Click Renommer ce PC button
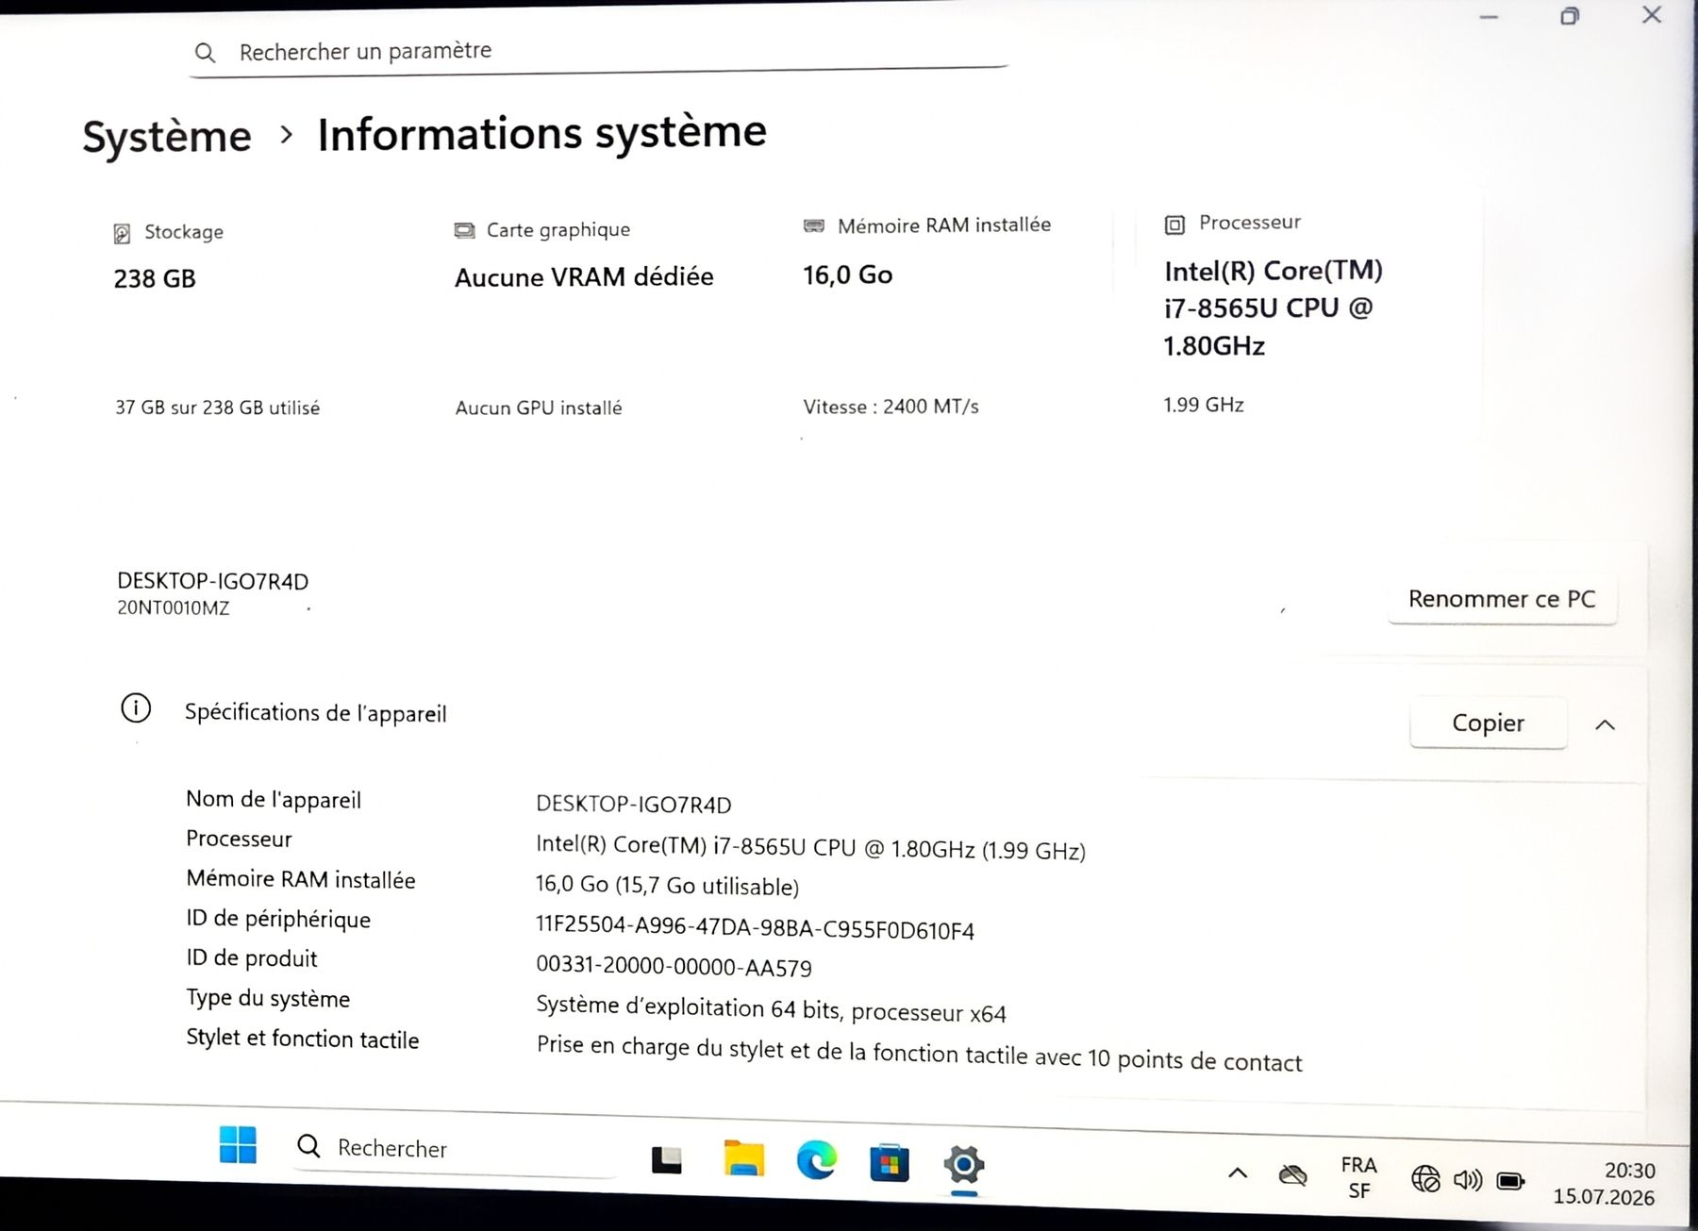This screenshot has width=1698, height=1231. 1502,599
